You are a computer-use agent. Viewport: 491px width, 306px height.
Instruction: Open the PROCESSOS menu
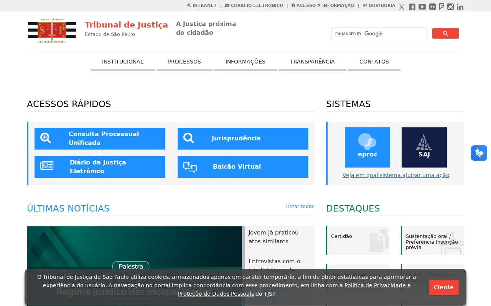(x=185, y=62)
